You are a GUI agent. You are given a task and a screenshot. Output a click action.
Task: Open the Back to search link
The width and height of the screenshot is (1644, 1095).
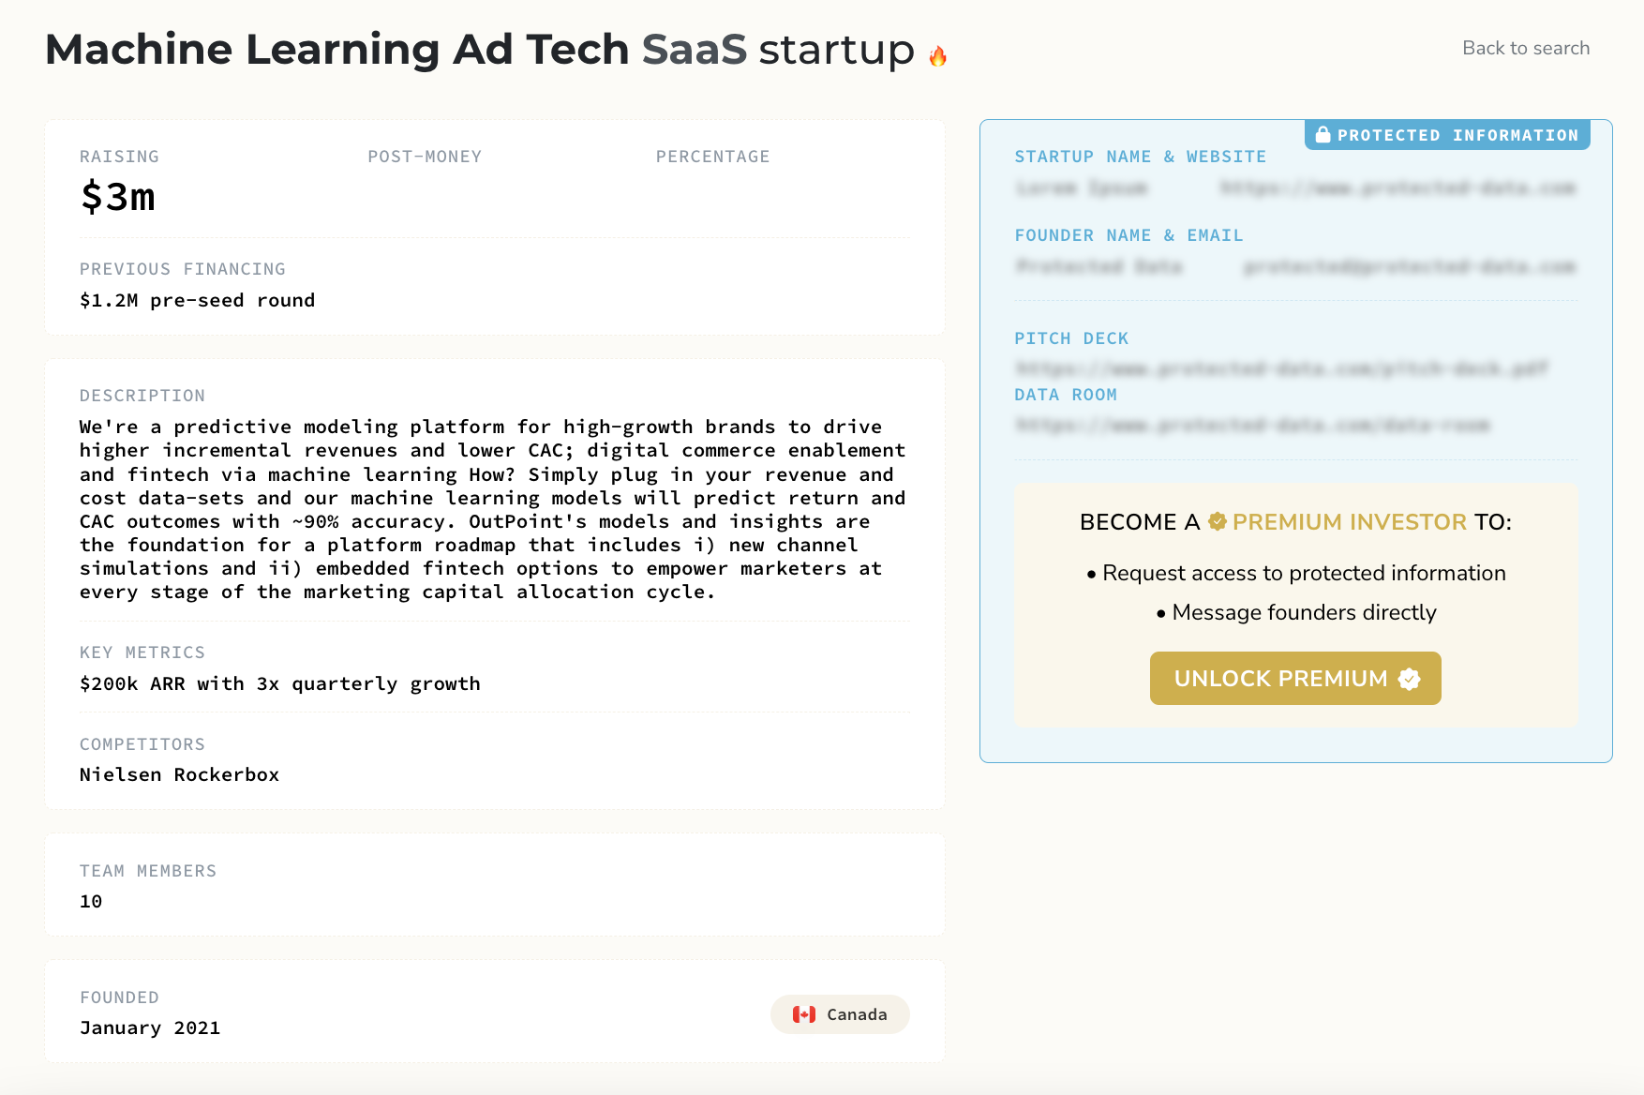[x=1525, y=47]
